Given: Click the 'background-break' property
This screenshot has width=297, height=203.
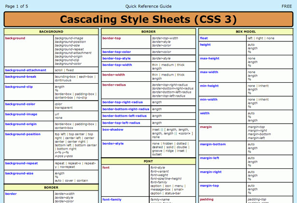Looking at the screenshot, I should (x=21, y=76).
